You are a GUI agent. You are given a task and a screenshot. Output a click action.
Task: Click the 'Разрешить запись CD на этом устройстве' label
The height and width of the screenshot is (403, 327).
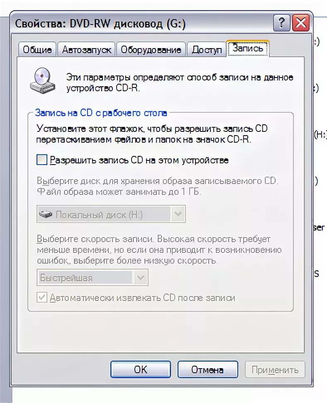click(x=139, y=160)
